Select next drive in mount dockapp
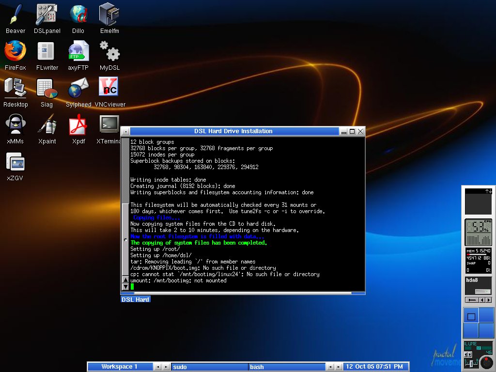496x372 pixels. tap(489, 300)
